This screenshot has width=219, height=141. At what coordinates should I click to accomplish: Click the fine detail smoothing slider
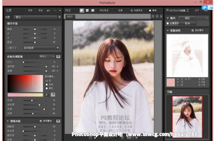coord(35,29)
